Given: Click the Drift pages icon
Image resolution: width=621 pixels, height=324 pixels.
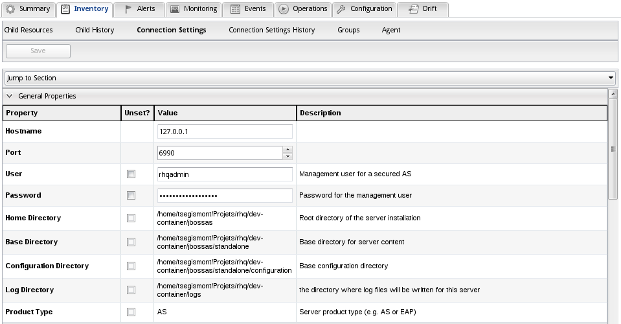Looking at the screenshot, I should 414,9.
